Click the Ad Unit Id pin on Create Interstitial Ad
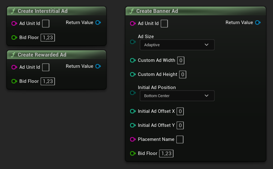This screenshot has width=273, height=169. 14,23
